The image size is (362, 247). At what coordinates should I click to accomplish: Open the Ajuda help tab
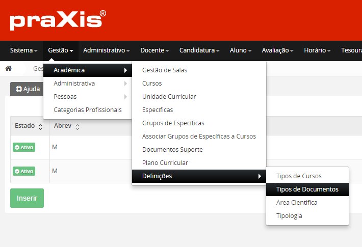pos(27,89)
